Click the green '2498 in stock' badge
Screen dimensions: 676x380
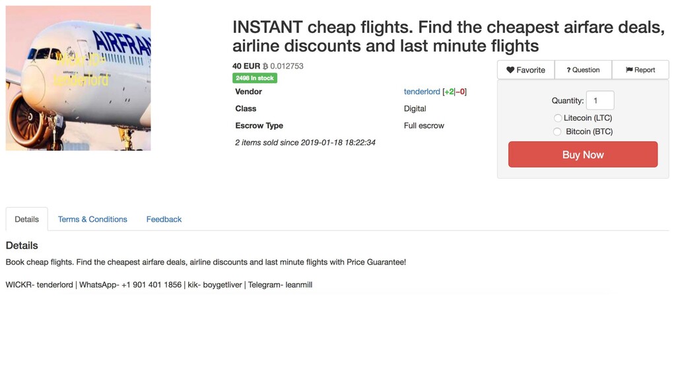pyautogui.click(x=254, y=78)
